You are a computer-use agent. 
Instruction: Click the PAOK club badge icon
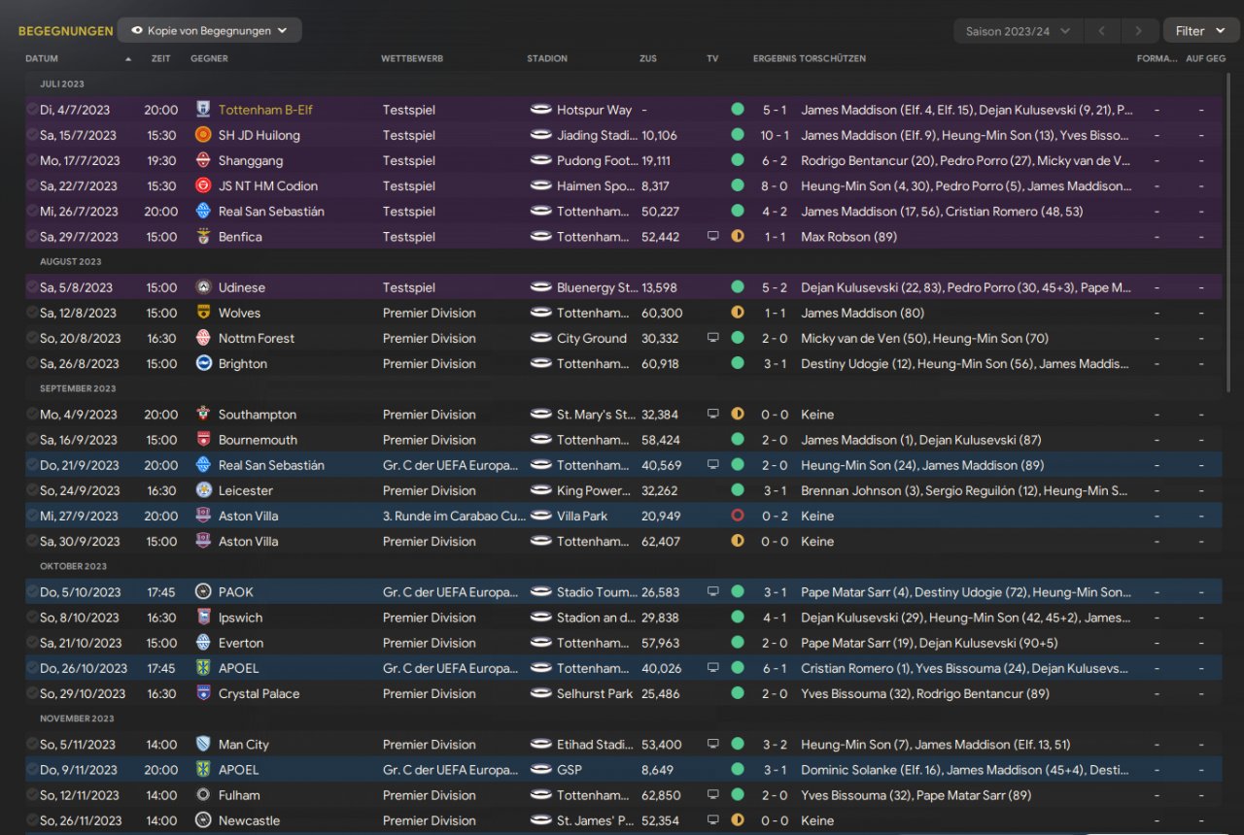pos(203,591)
